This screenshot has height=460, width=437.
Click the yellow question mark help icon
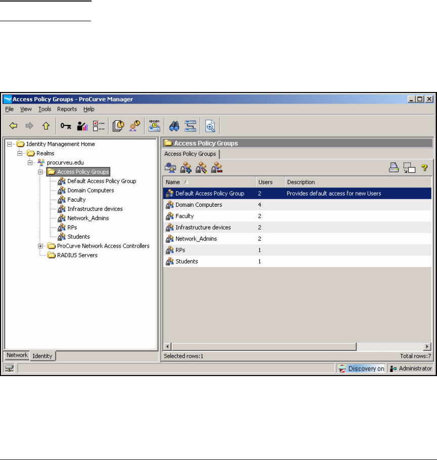[x=424, y=168]
